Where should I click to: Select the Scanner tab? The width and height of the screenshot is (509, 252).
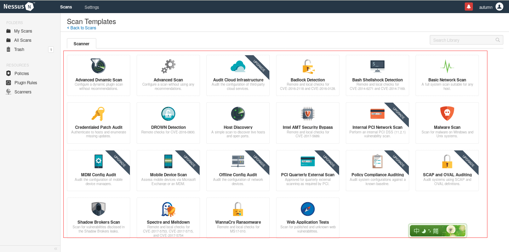pos(81,44)
